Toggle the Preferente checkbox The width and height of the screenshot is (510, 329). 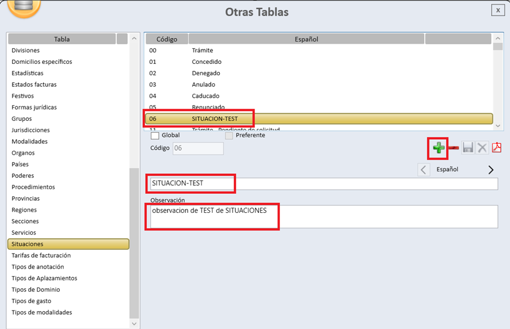click(229, 136)
